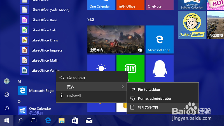This screenshot has width=224, height=126.
Task: Open the One Calendar tile
Action: (x=101, y=5)
